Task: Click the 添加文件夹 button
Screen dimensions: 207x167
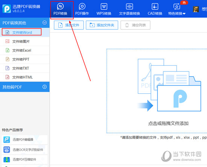Action: [x=102, y=25]
